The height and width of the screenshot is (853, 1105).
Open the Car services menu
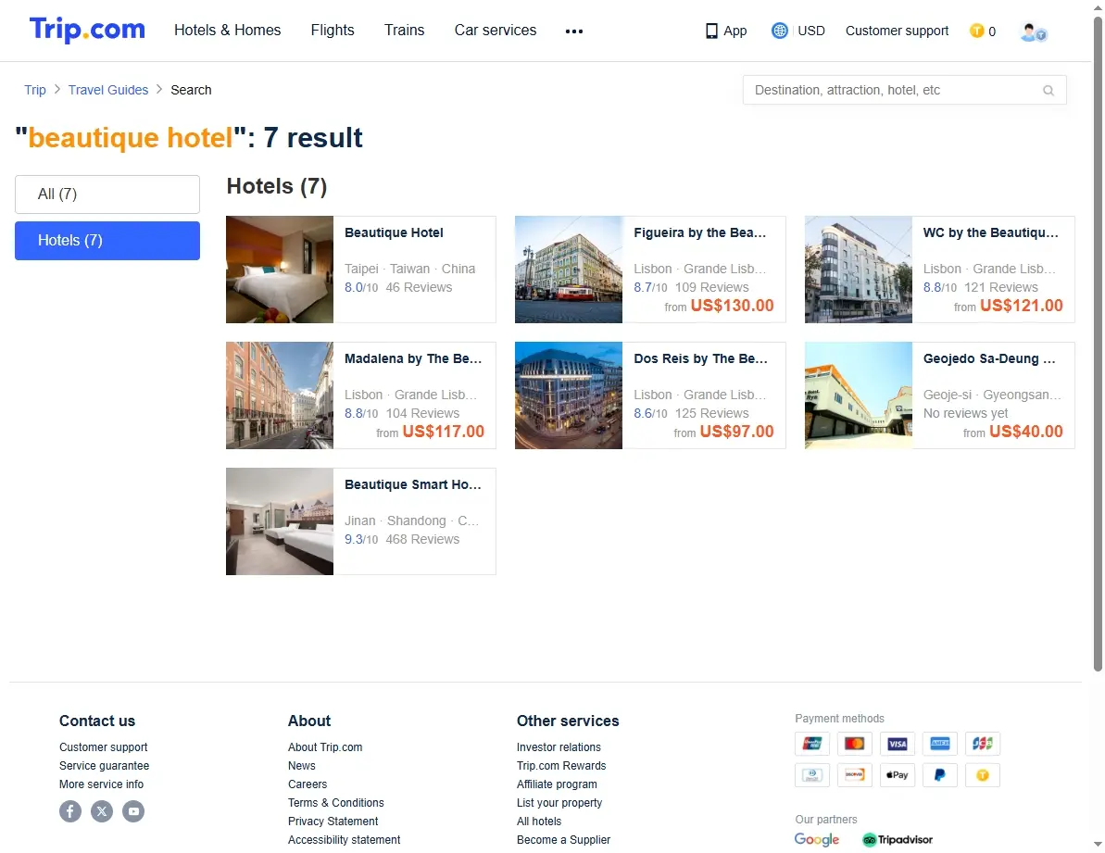click(496, 31)
